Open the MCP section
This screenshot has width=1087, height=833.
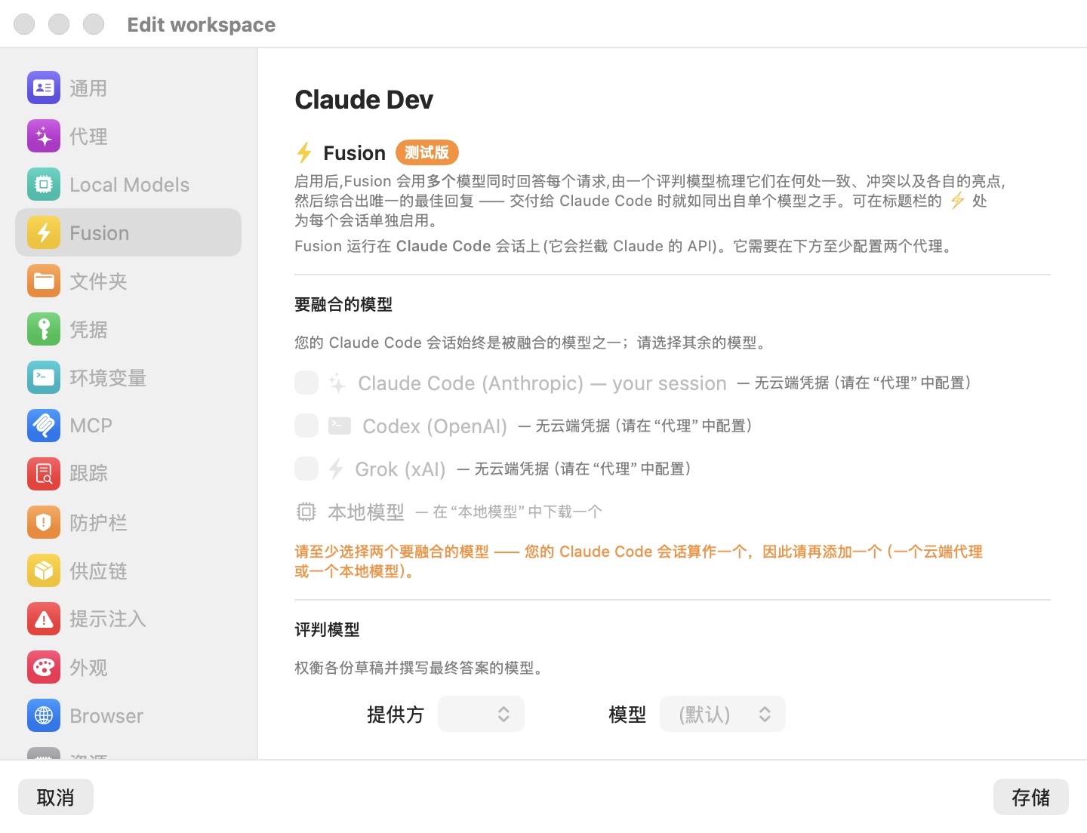coord(128,426)
